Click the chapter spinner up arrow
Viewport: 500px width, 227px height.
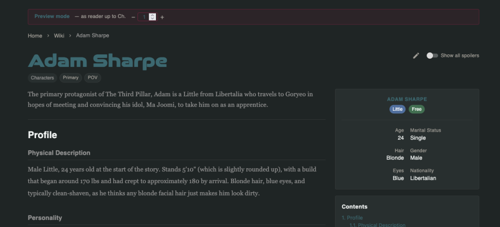click(152, 15)
